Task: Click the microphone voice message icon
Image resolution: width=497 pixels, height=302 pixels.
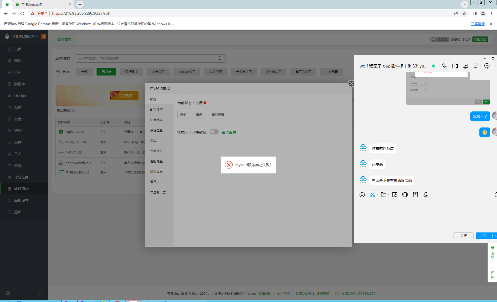Action: (x=426, y=195)
